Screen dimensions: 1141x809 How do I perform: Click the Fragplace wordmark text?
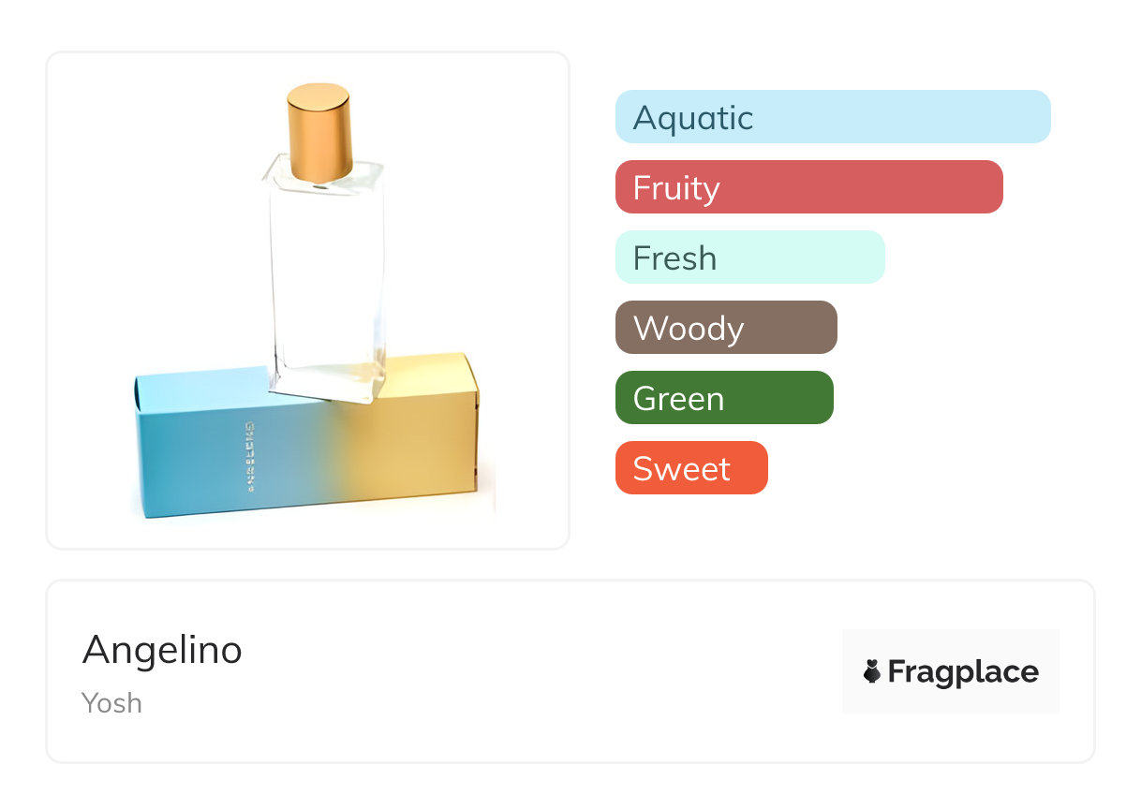click(963, 672)
